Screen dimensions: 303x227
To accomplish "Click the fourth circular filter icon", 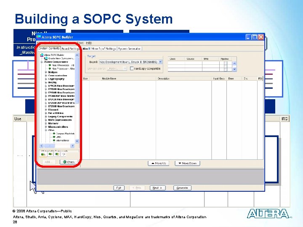I will [64, 154].
